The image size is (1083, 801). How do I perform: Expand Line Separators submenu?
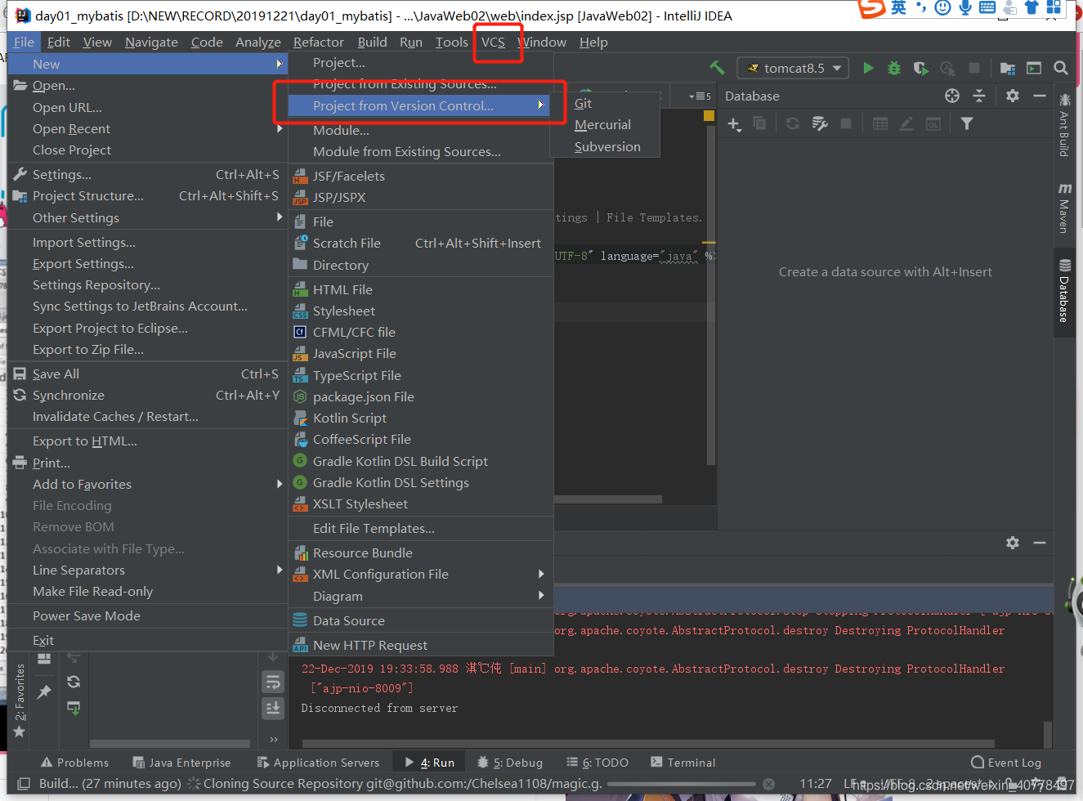280,570
